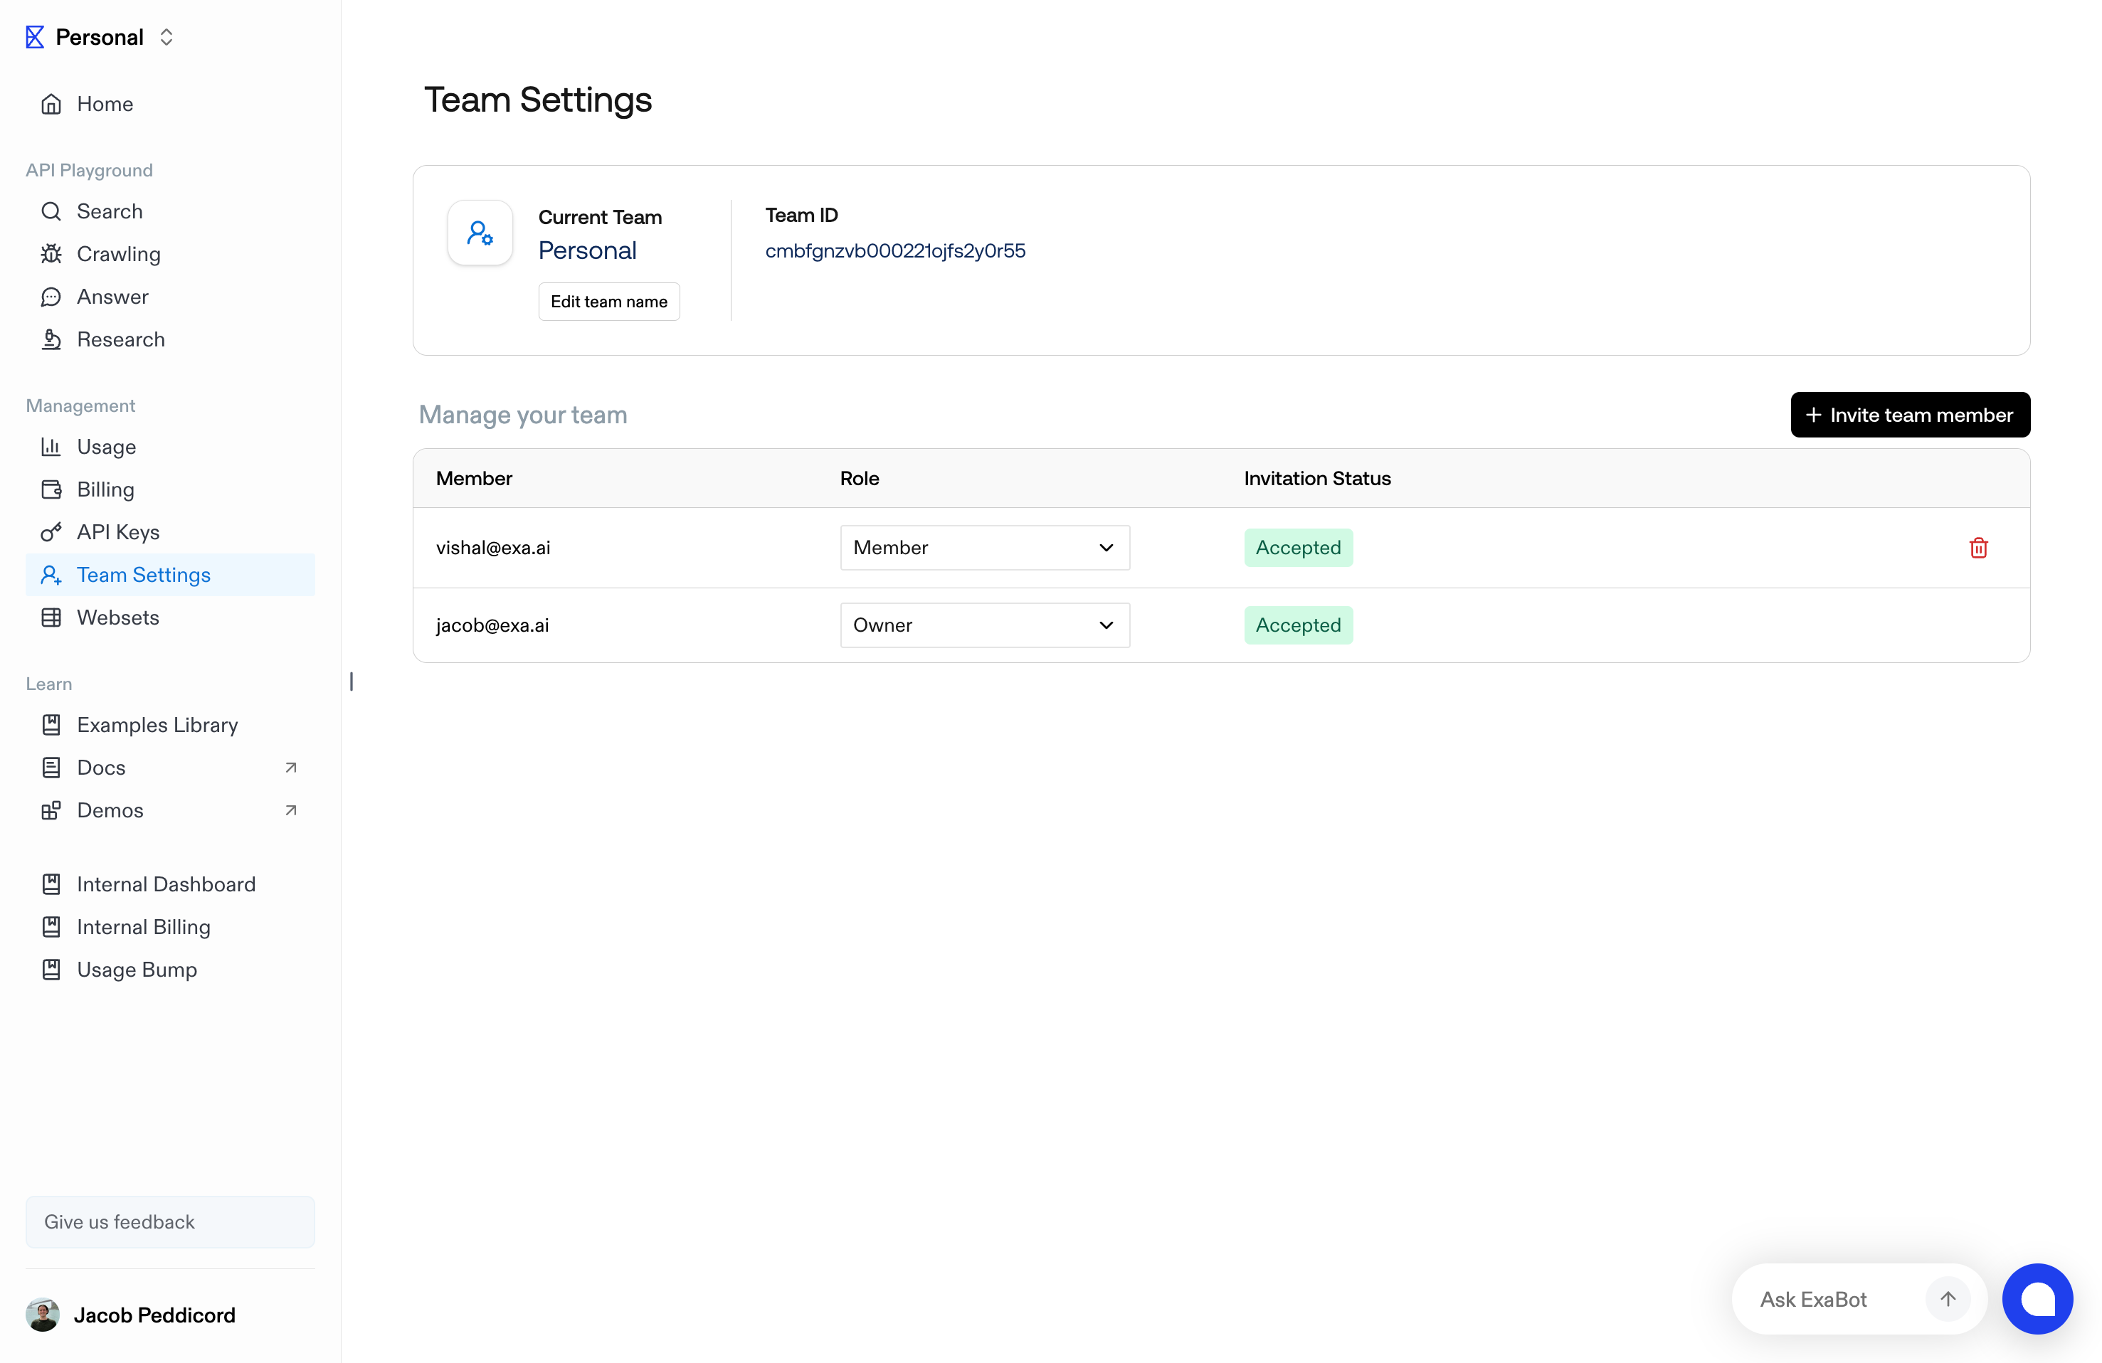Open the ExaBot chat bubble
Screen dimensions: 2102x1363
(2037, 1298)
